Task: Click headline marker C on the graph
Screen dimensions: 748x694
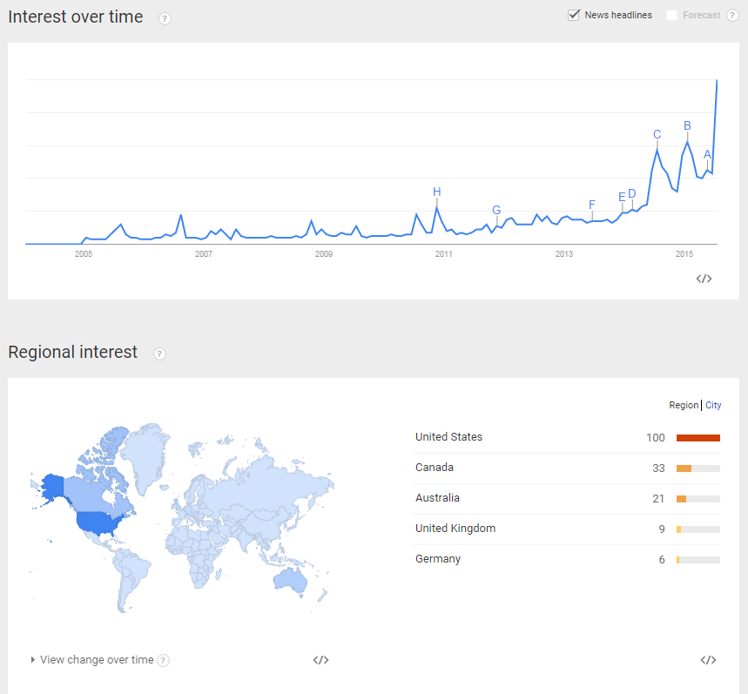Action: click(657, 134)
